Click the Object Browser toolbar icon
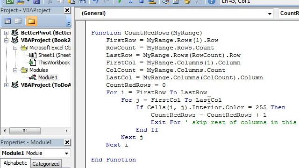 coord(187,2)
